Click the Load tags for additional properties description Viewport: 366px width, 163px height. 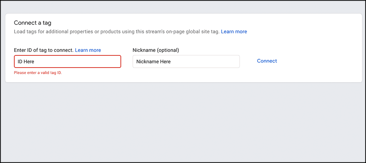[117, 31]
